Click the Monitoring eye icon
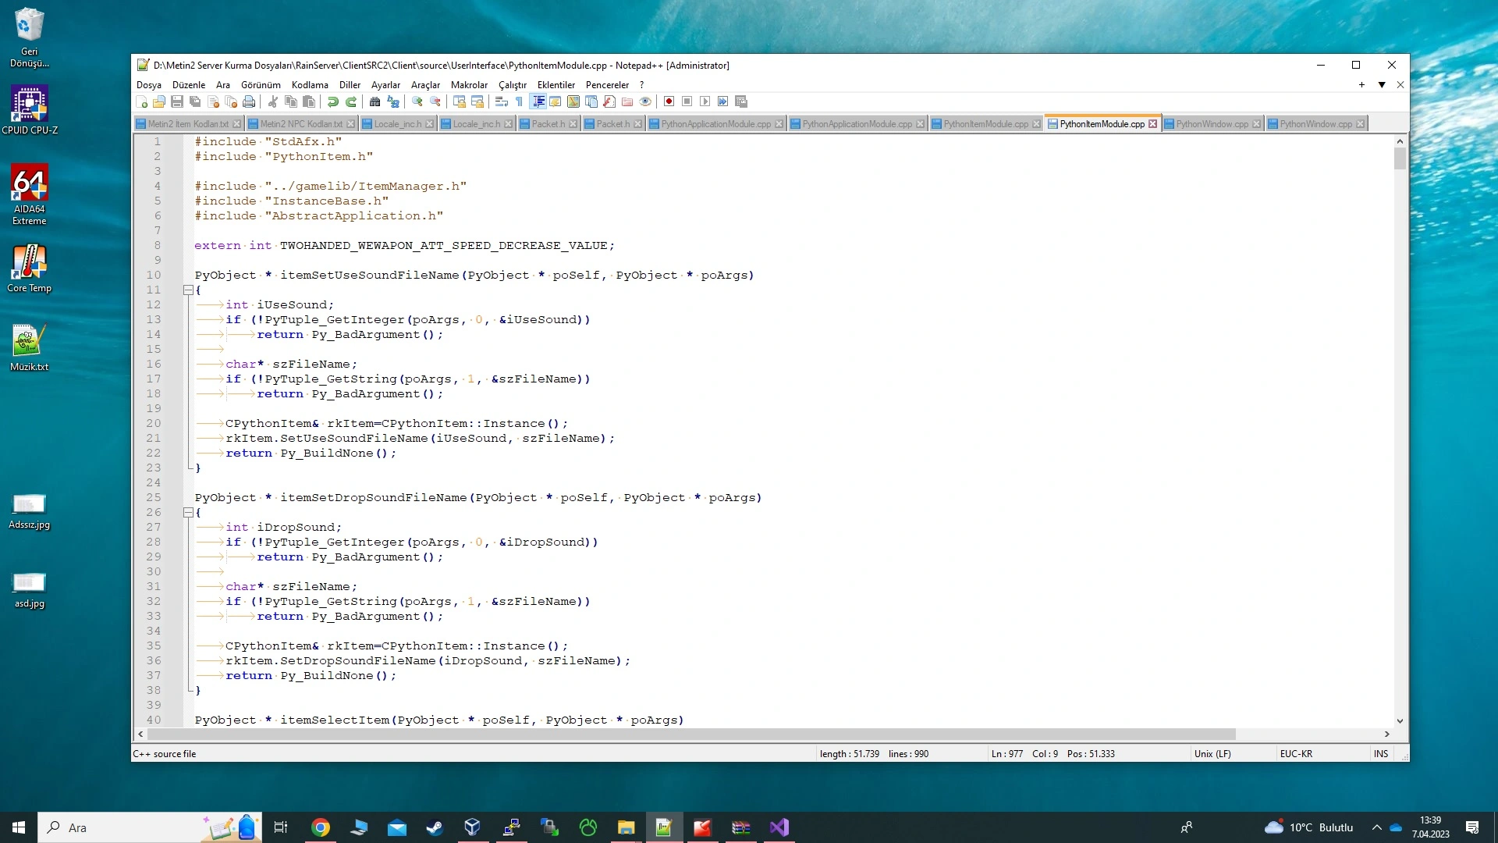Image resolution: width=1498 pixels, height=843 pixels. click(645, 101)
